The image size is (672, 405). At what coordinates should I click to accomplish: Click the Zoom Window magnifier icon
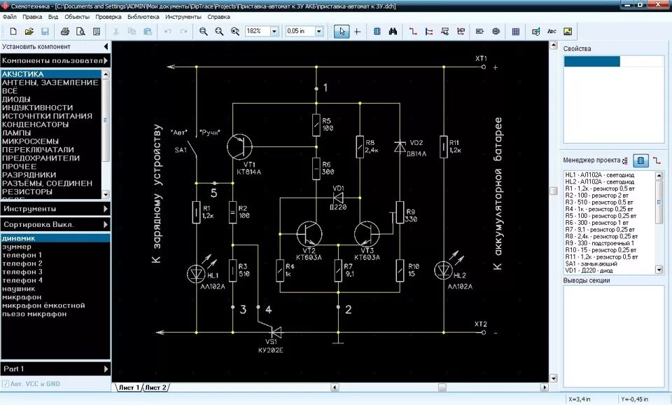(x=235, y=32)
